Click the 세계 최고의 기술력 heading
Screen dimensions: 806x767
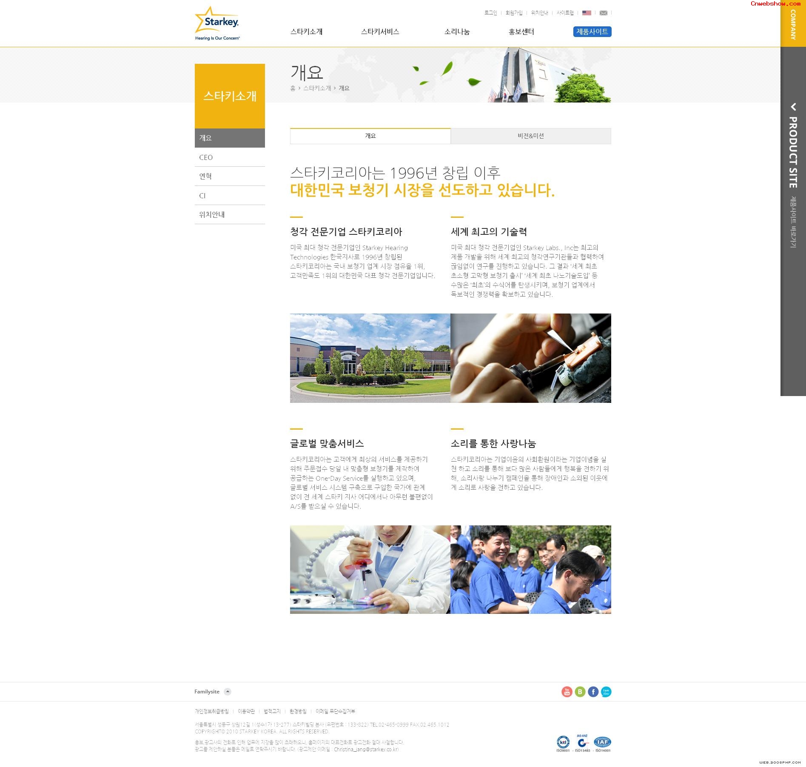pos(489,232)
